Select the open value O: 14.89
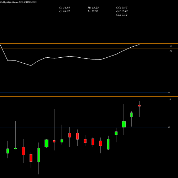The image size is (178, 178). tap(65, 8)
